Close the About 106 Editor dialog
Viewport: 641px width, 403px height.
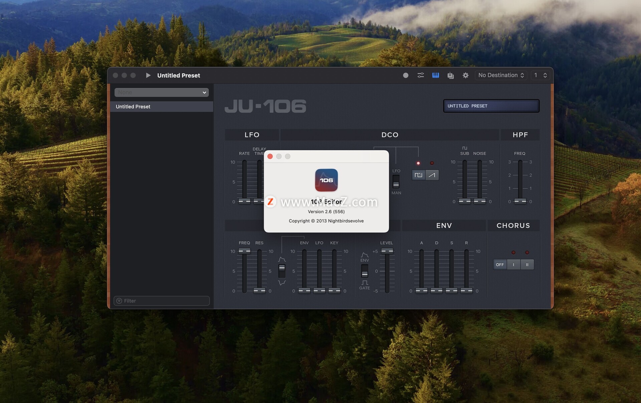[x=270, y=157]
